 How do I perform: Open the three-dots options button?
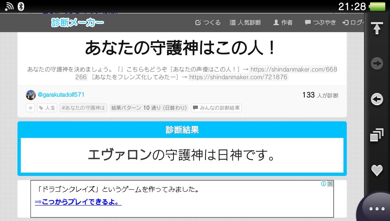click(x=377, y=208)
